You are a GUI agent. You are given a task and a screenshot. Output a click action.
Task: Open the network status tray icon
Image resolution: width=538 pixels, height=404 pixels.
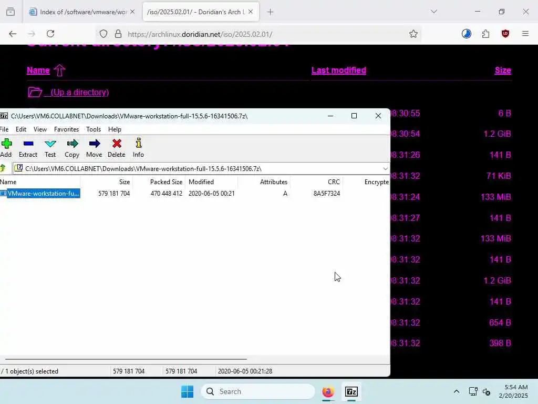coord(473,391)
